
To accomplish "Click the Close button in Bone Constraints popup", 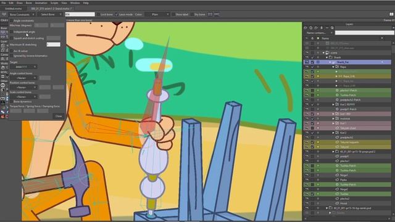I will pos(59,116).
